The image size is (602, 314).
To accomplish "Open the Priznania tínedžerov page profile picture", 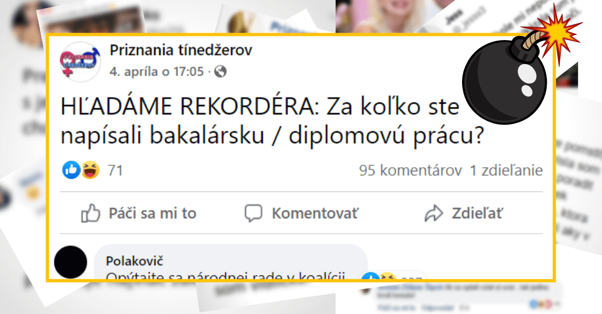I will (78, 61).
